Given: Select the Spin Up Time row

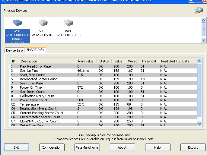Looking at the screenshot, I should (x=104, y=71).
